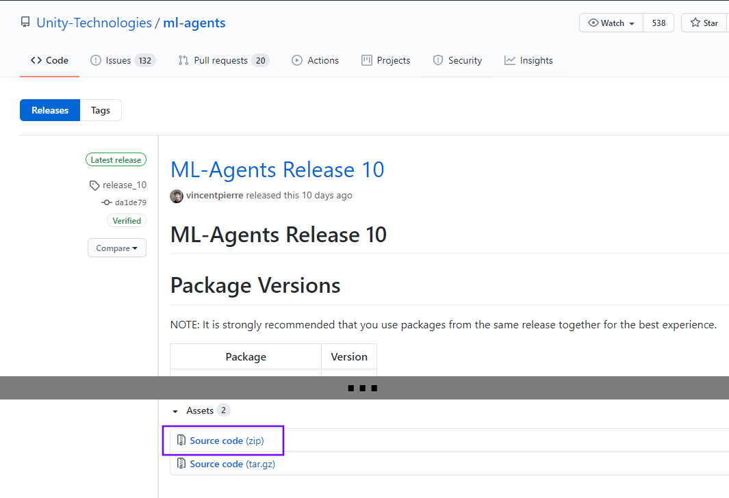
Task: Download Source code (tar.gz)
Action: coord(233,464)
